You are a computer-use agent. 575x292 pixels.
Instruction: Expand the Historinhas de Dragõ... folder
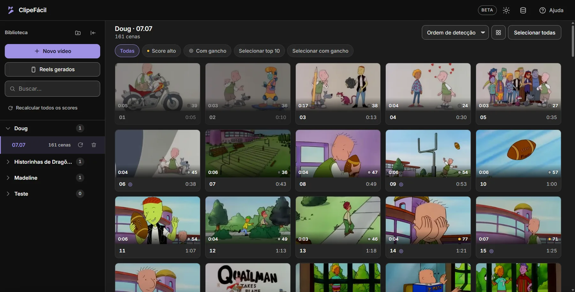point(8,162)
